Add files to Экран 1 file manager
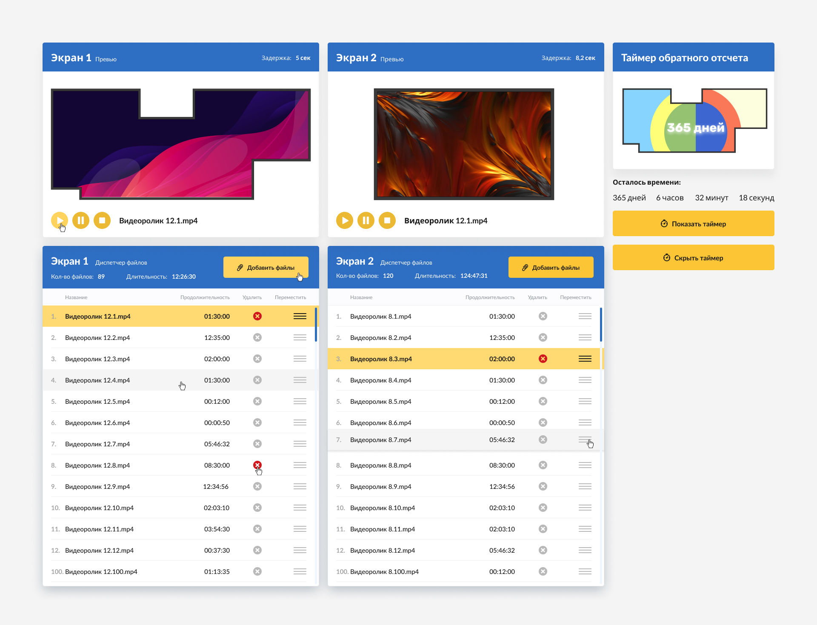This screenshot has height=625, width=817. click(x=266, y=267)
